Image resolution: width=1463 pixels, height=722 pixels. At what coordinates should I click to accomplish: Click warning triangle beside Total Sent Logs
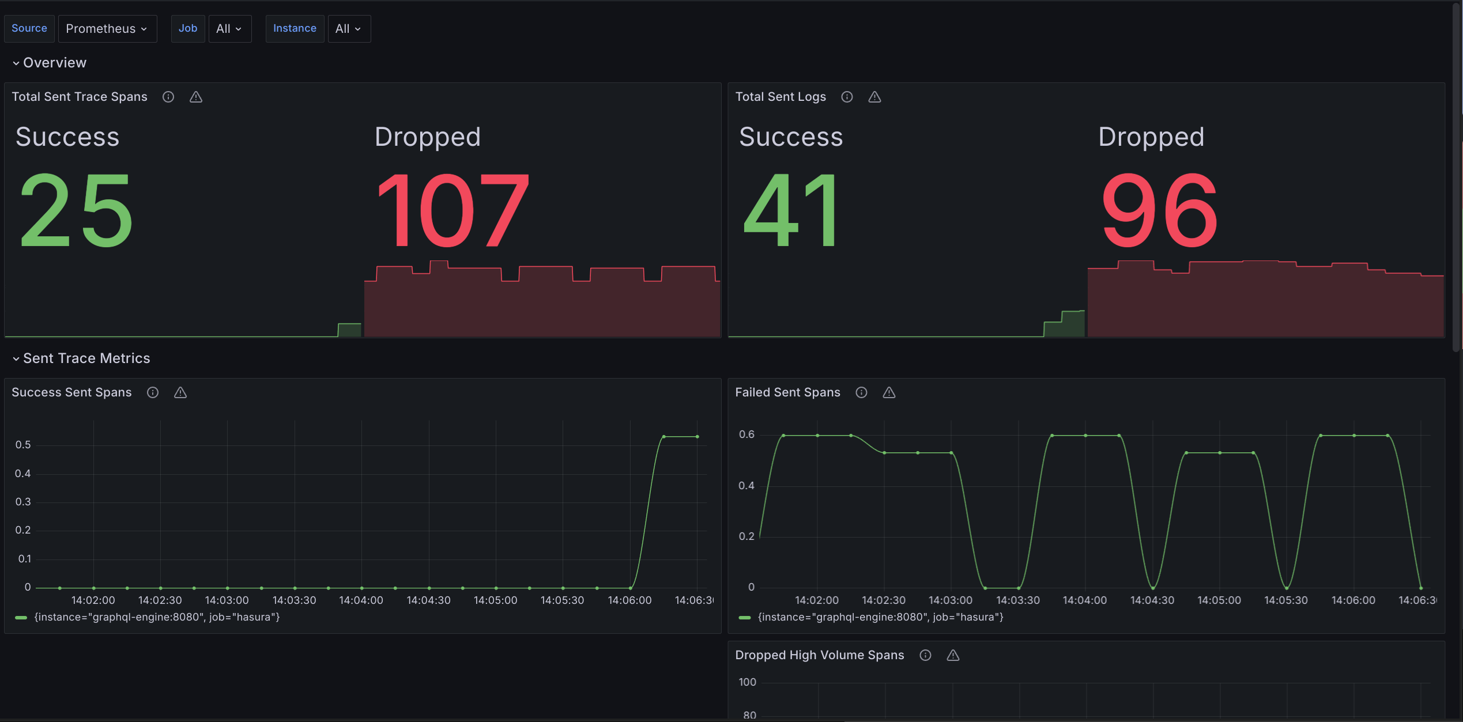point(874,97)
